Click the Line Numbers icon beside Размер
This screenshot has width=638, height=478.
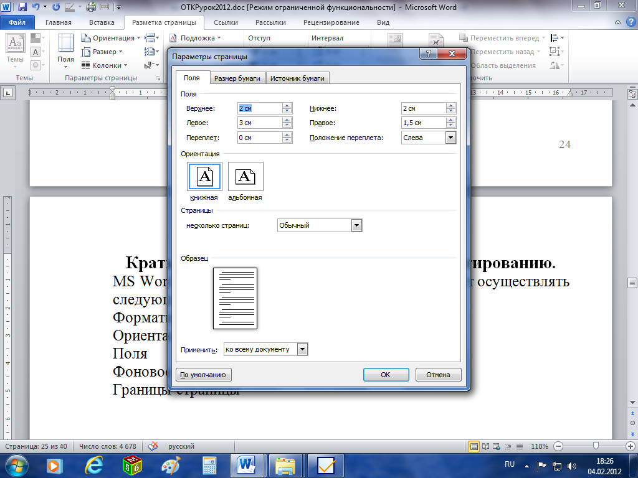(x=151, y=52)
